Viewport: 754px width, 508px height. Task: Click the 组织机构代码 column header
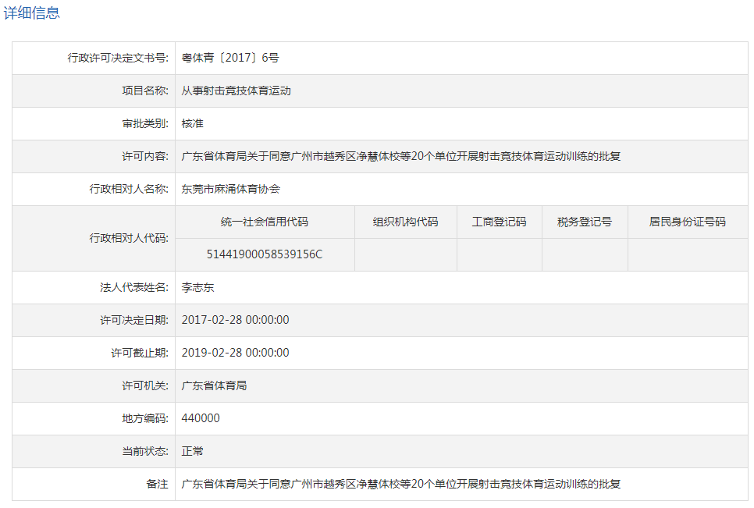[406, 222]
